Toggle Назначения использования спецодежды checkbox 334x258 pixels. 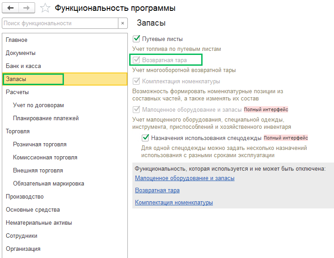point(145,138)
